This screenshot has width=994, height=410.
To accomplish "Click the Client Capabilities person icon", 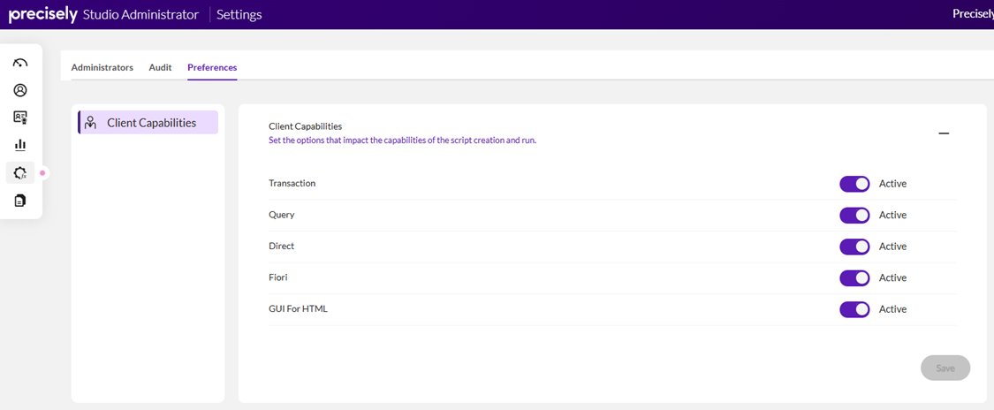I will pos(90,123).
